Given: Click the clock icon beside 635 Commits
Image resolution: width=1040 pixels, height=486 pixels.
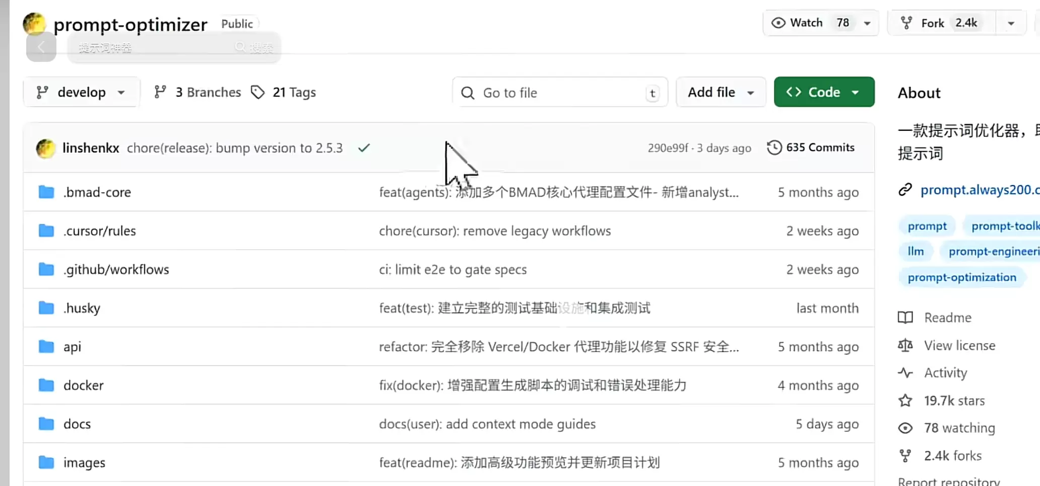Looking at the screenshot, I should click(774, 147).
